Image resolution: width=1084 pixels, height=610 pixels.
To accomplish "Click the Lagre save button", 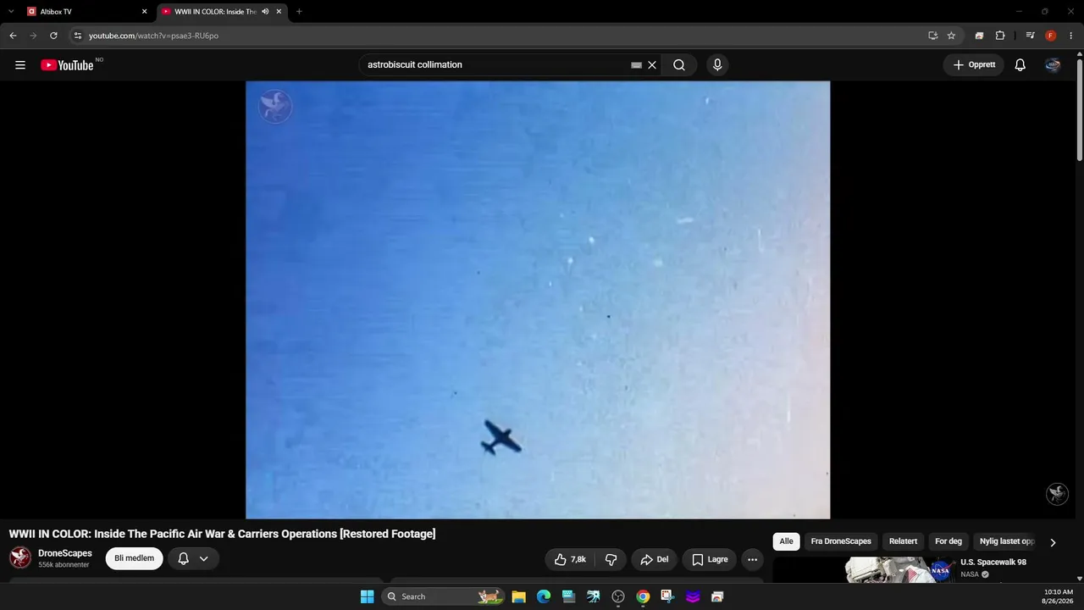I will pyautogui.click(x=710, y=559).
